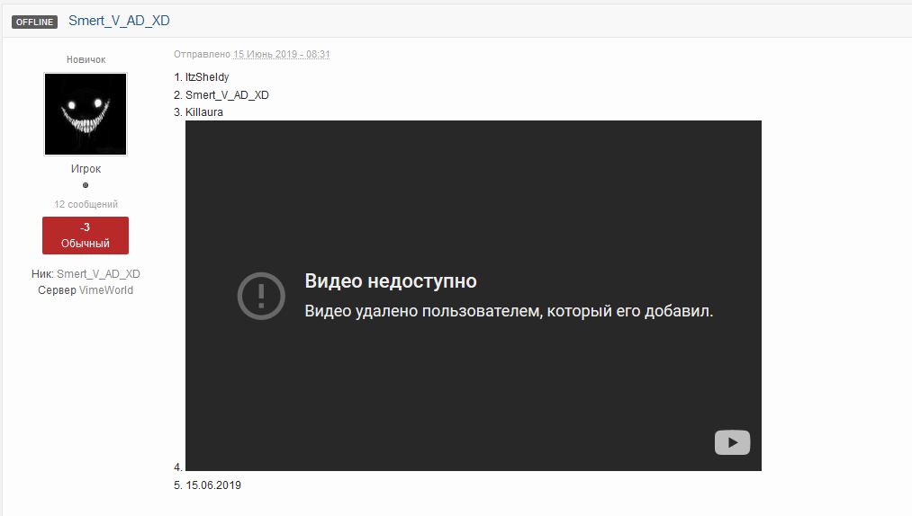Select the ItzSheldy line in the post
Viewport: 912px width, 516px height.
(x=207, y=77)
